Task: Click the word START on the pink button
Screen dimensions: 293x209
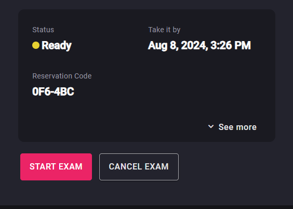Action: (x=43, y=166)
